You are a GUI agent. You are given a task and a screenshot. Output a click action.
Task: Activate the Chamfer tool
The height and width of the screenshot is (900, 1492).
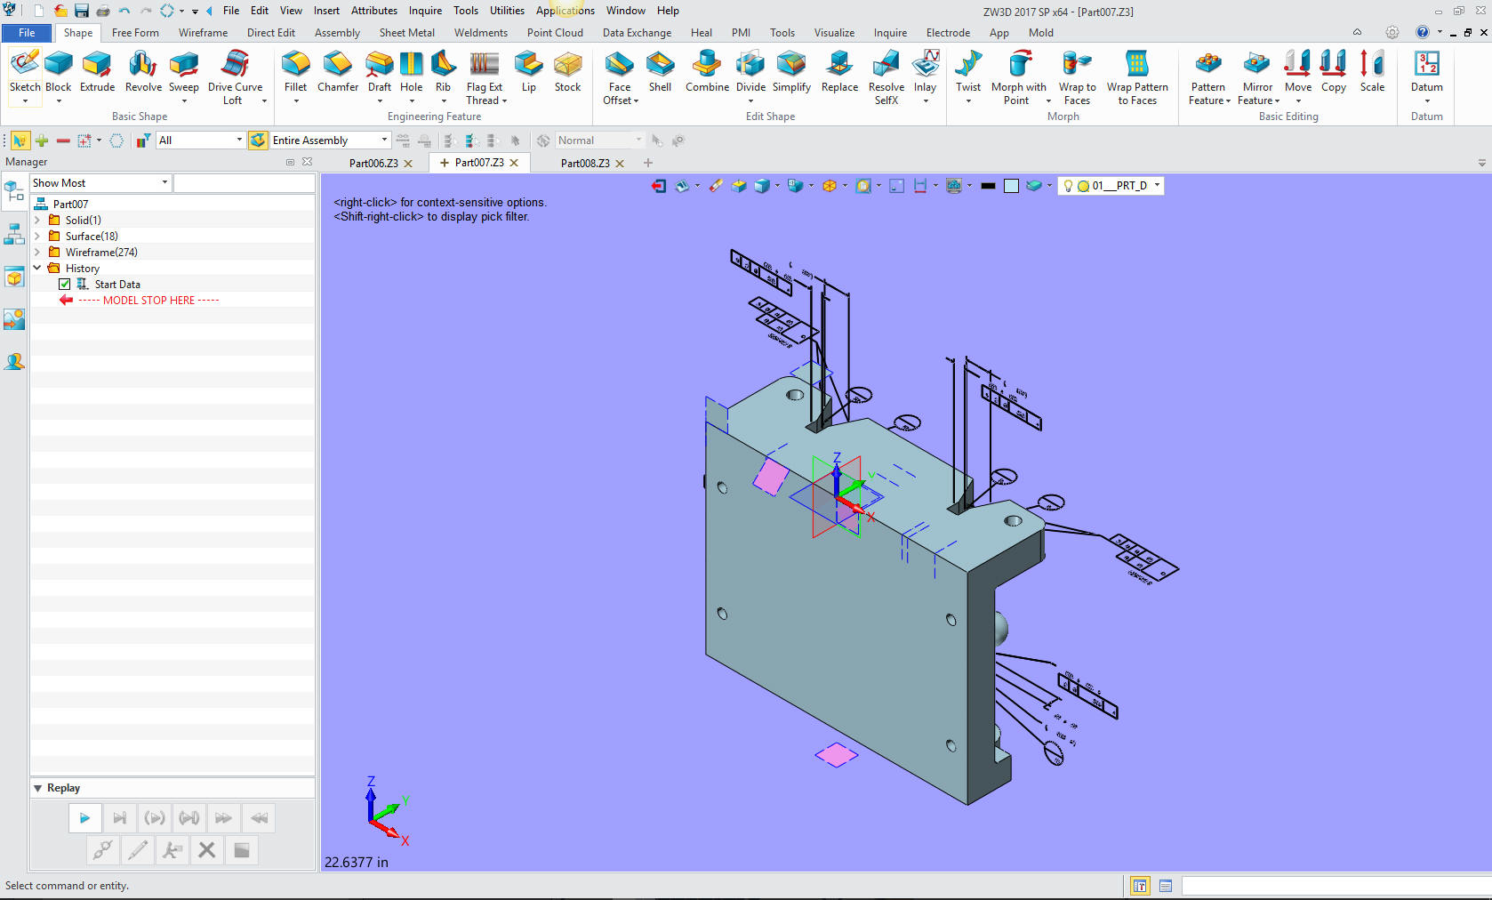point(338,71)
